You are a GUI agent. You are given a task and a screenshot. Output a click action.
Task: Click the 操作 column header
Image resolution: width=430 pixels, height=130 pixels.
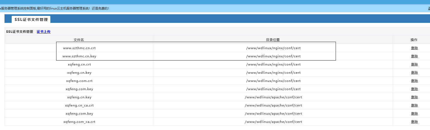coord(414,40)
